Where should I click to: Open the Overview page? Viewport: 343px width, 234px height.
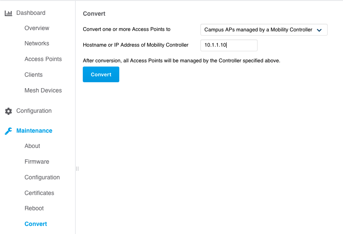pyautogui.click(x=37, y=28)
